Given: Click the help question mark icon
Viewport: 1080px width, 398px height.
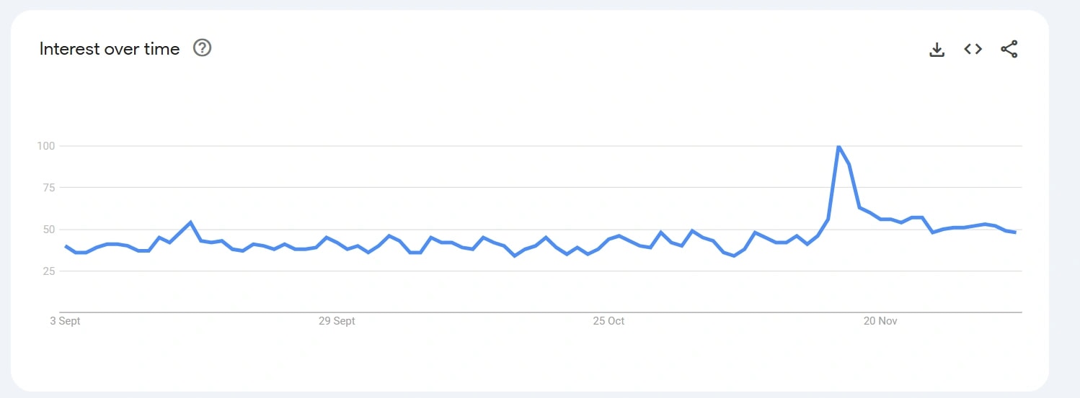Looking at the screenshot, I should click(x=203, y=48).
